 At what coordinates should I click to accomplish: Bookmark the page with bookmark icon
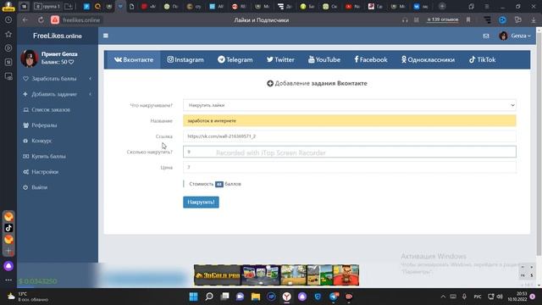click(x=468, y=20)
